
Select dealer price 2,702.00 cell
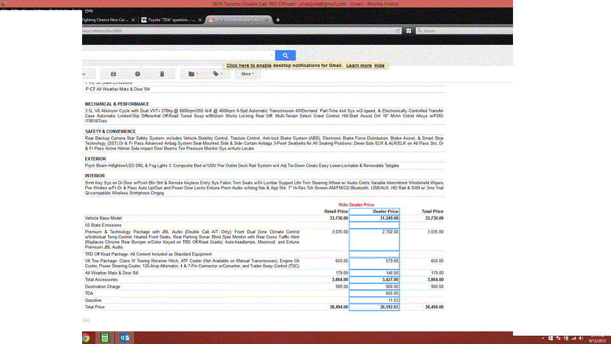[x=374, y=240]
